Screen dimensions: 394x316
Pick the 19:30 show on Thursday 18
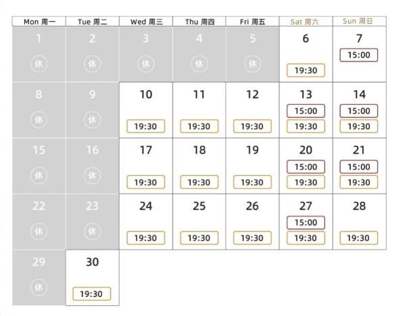click(199, 182)
